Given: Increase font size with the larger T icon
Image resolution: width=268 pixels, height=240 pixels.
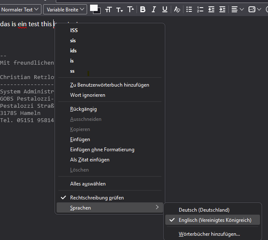Looking at the screenshot, I should 131,9.
